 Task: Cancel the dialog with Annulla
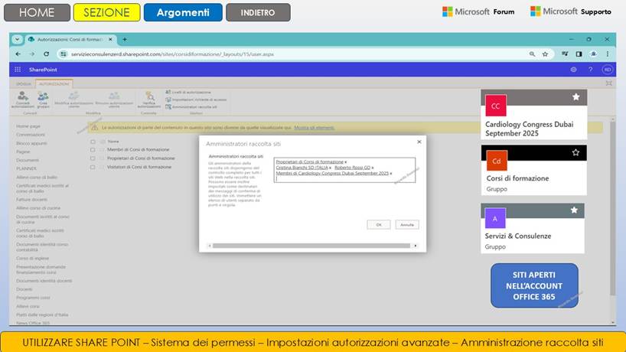407,225
